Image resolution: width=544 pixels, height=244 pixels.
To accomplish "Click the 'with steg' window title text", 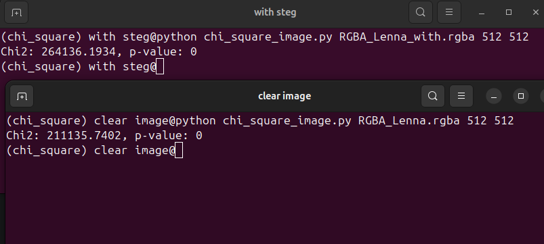I will pyautogui.click(x=275, y=12).
